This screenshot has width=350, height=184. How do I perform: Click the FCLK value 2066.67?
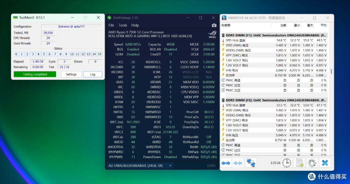(208, 49)
